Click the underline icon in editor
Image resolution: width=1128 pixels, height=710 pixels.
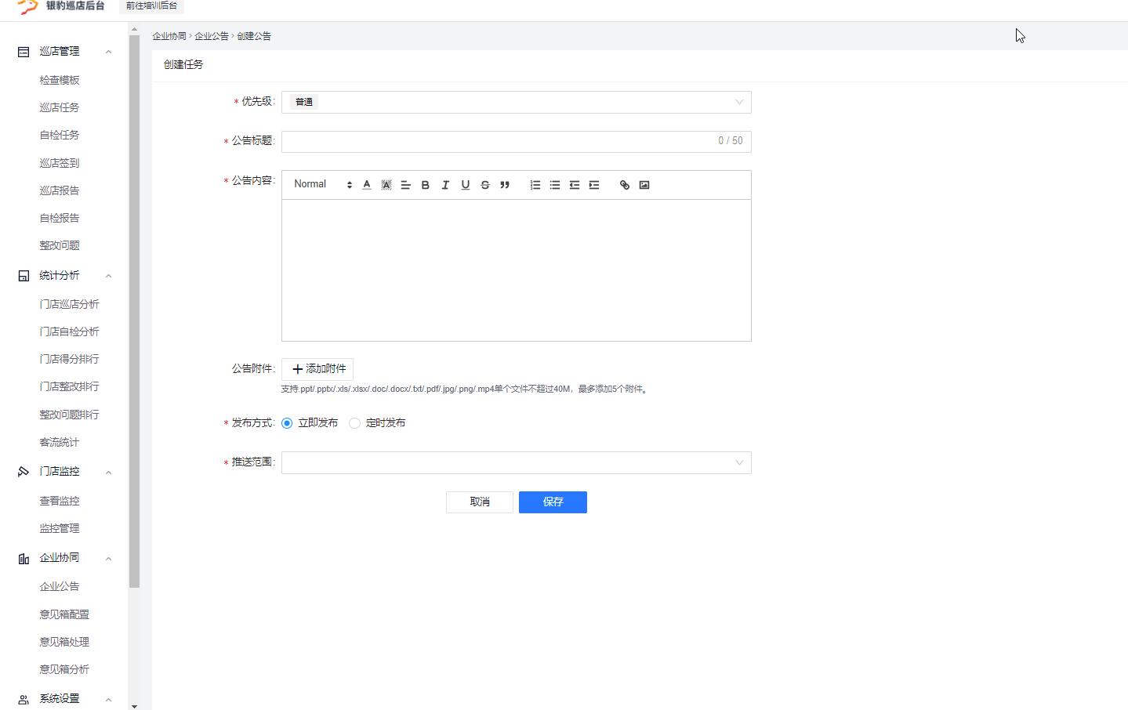465,185
